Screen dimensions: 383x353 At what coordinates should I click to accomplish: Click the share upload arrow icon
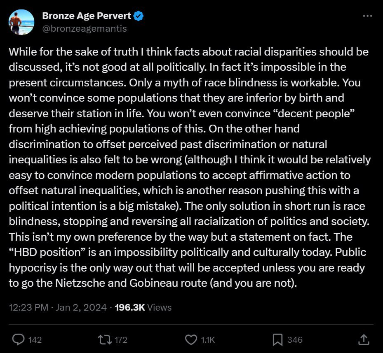click(364, 339)
